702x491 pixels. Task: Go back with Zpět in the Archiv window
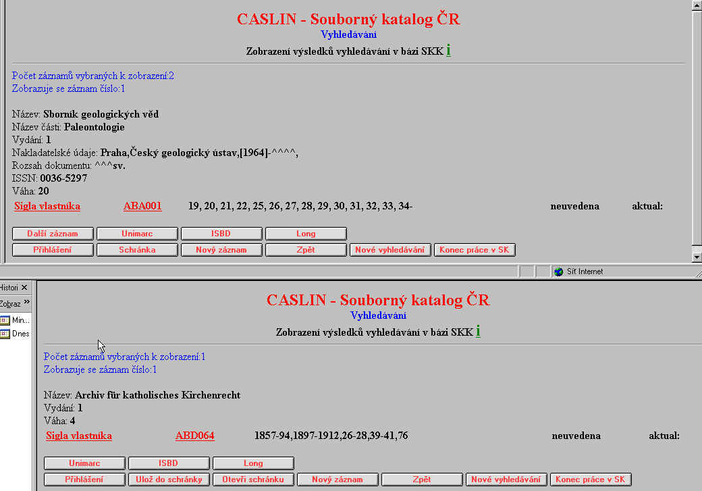click(422, 480)
